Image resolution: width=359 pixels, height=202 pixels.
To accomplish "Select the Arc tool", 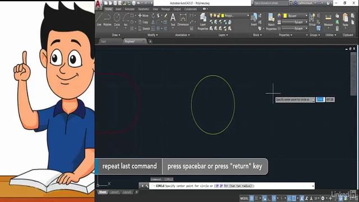I will coord(126,20).
